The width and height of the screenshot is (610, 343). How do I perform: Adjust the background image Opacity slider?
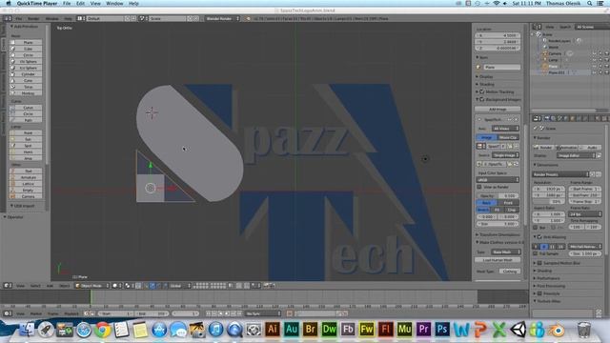(x=498, y=196)
